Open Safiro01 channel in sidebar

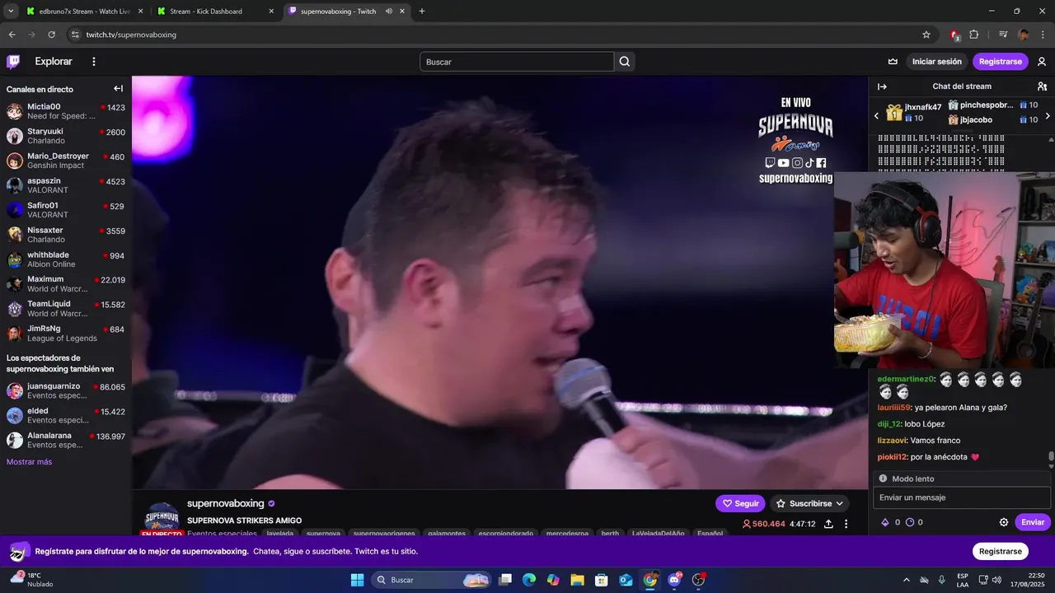point(66,210)
